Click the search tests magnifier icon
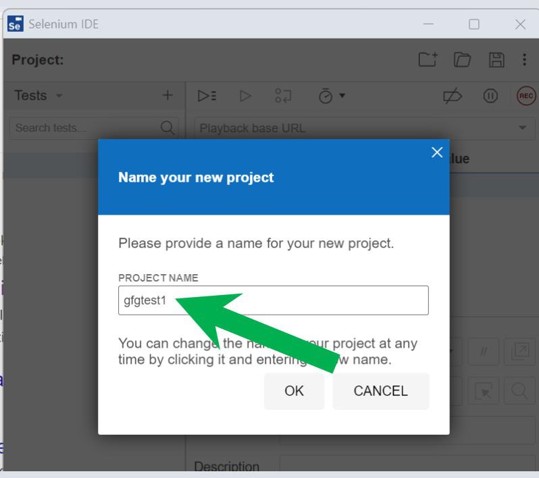 click(x=168, y=128)
